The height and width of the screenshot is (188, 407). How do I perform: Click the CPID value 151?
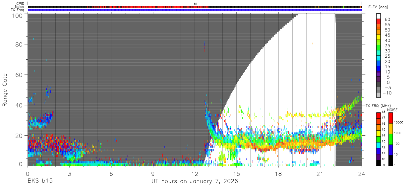point(195,4)
